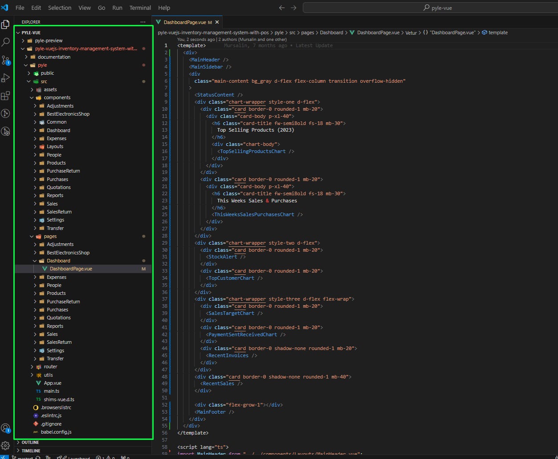Click the "<RecentInvoices />" code line
Image resolution: width=558 pixels, height=459 pixels.
point(232,355)
